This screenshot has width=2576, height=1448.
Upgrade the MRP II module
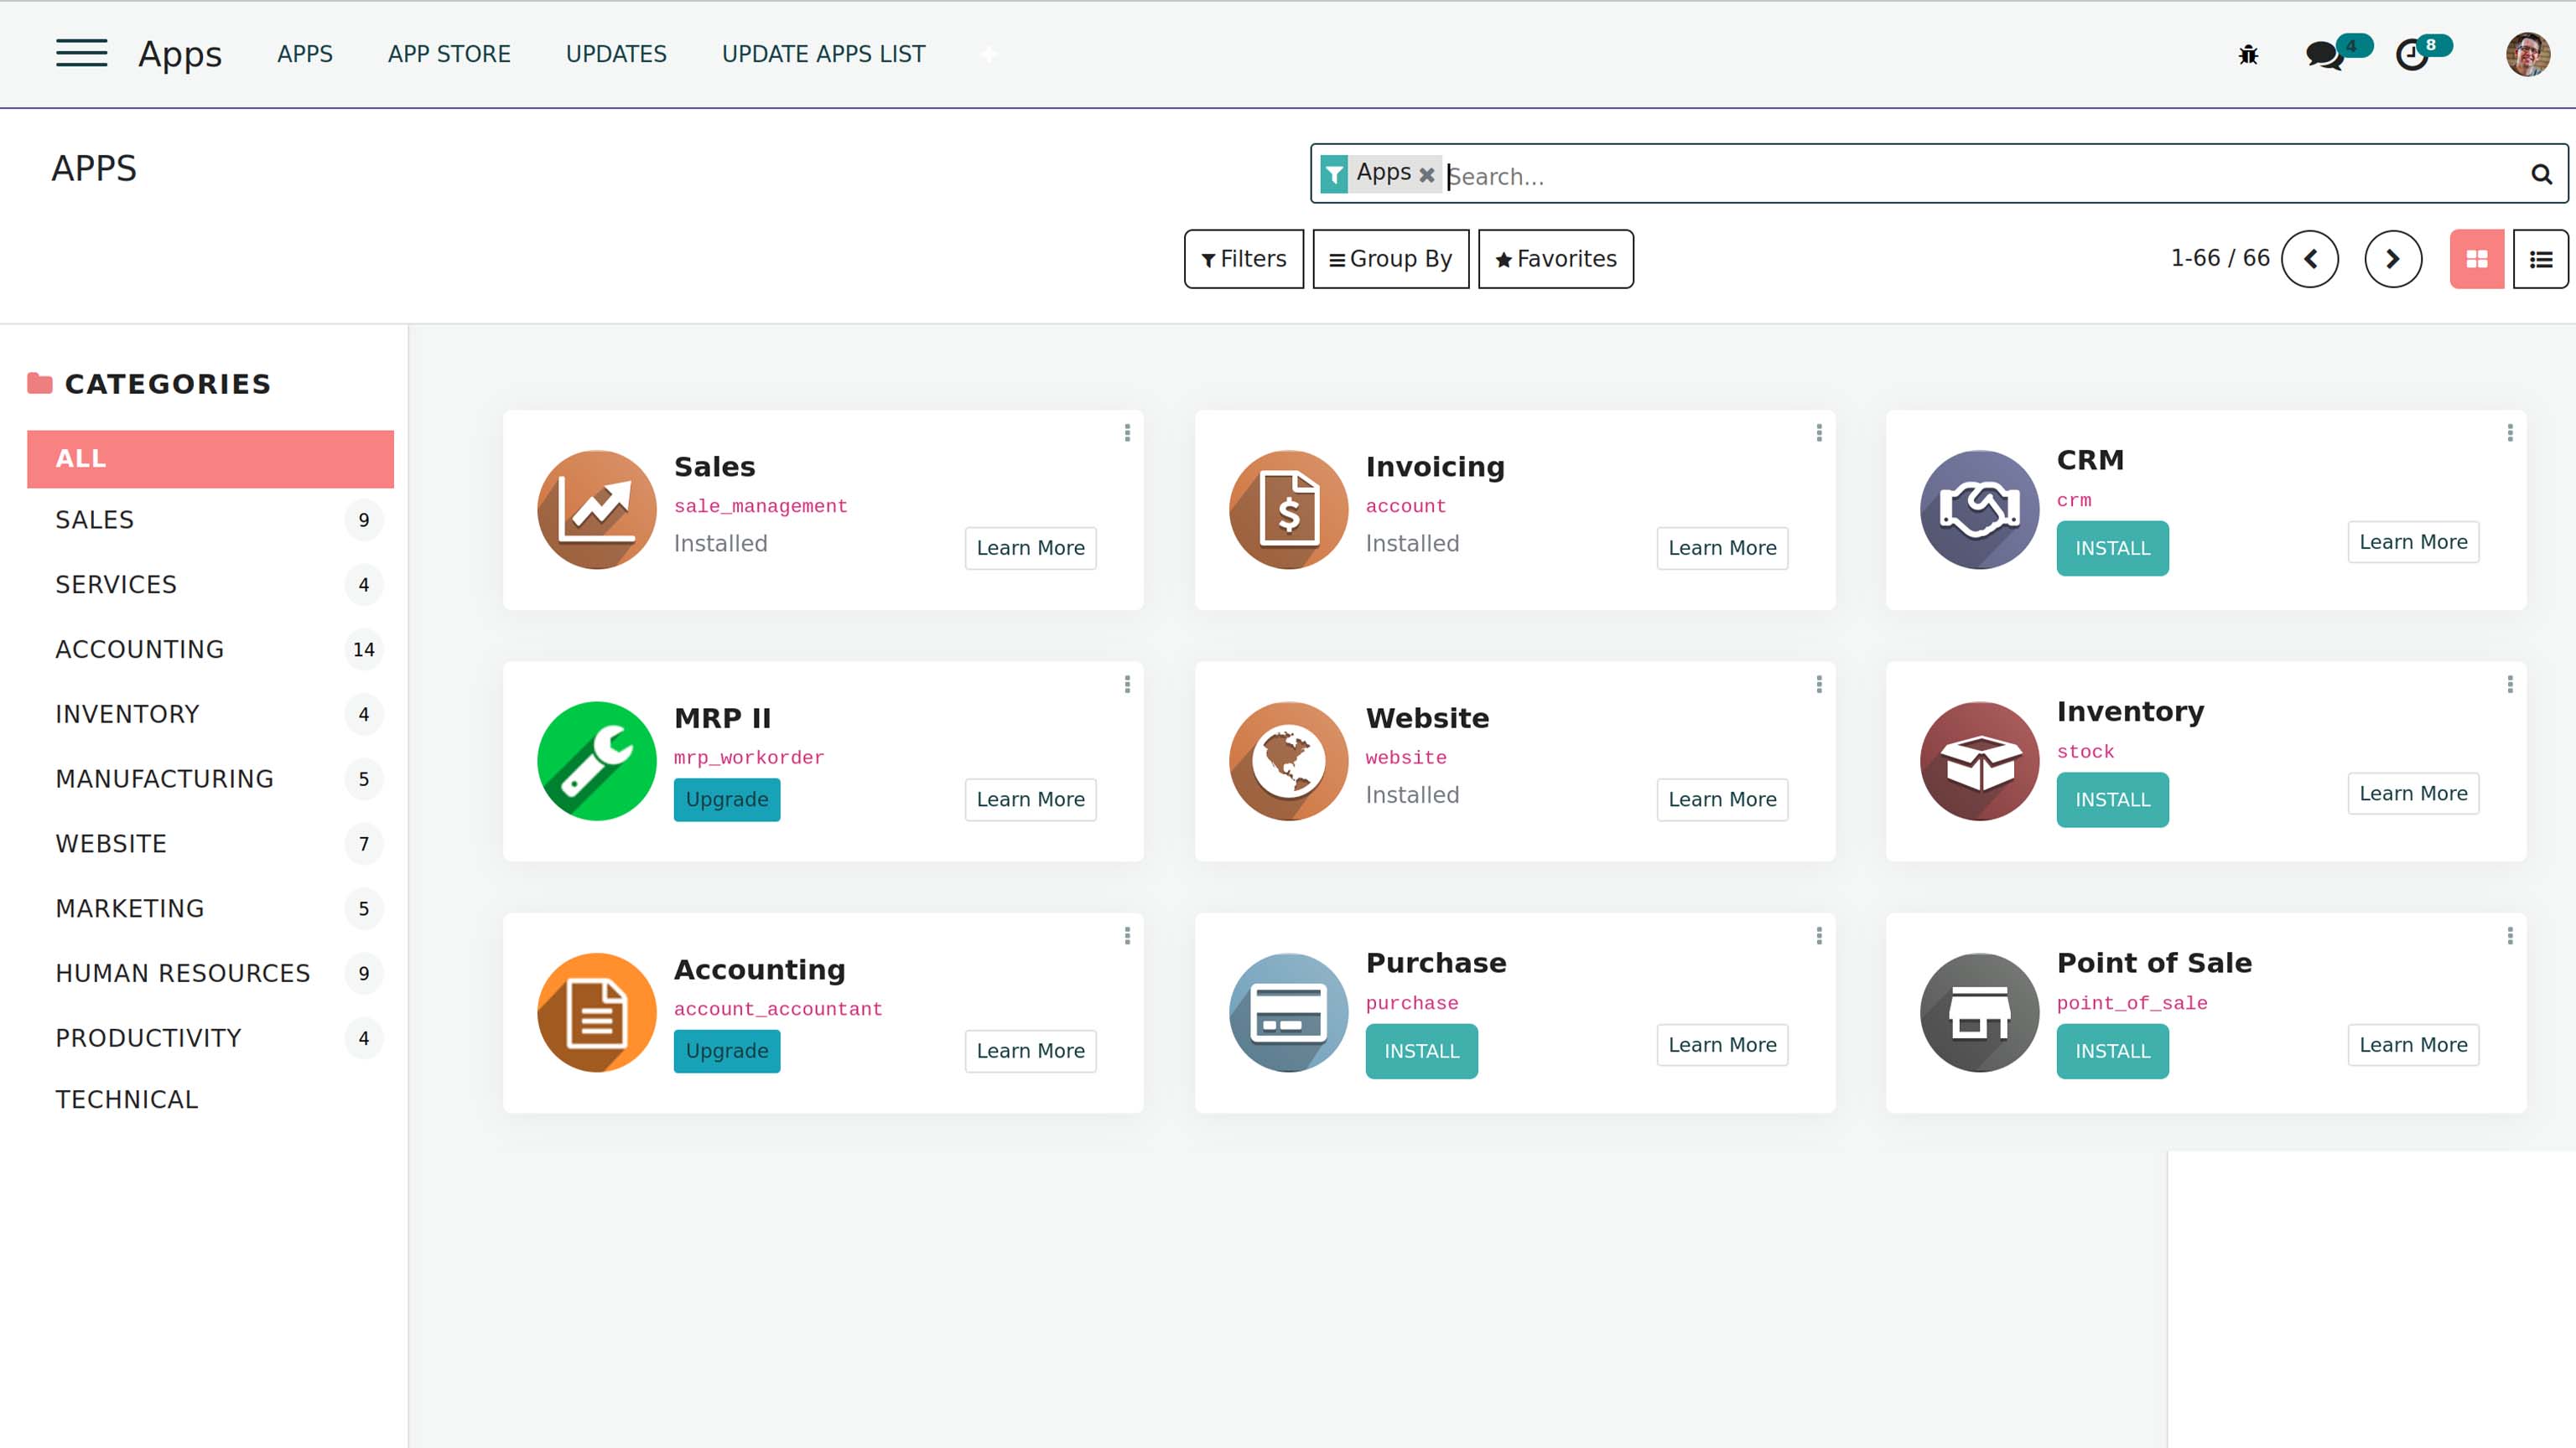click(x=727, y=799)
